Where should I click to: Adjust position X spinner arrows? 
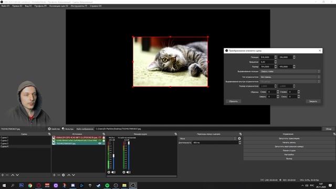(276, 57)
